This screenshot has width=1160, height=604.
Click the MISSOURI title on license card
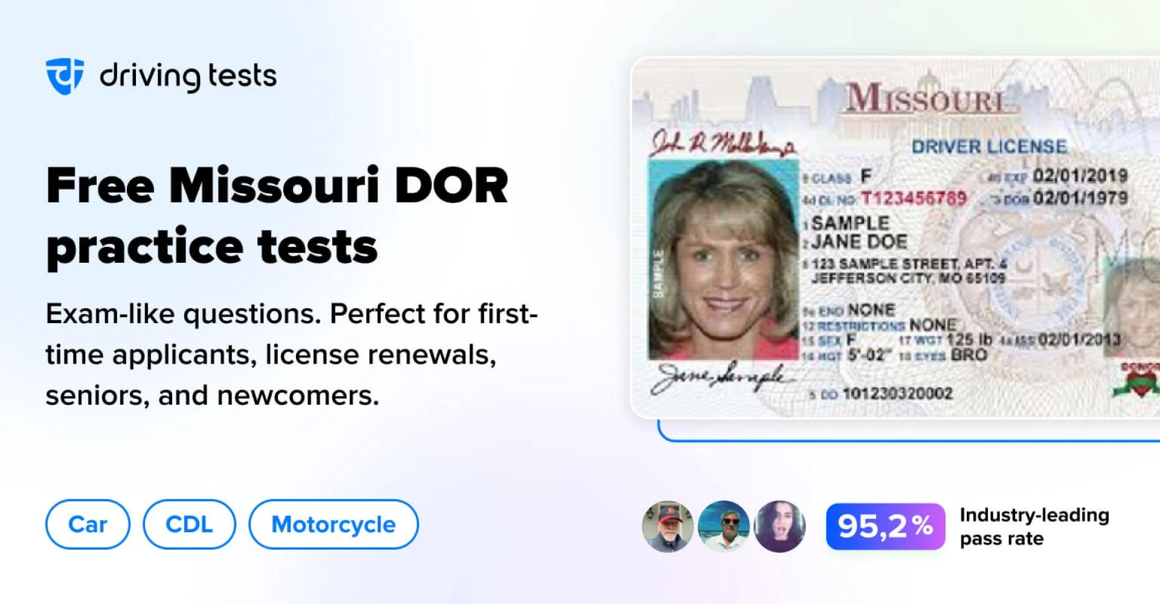[926, 98]
